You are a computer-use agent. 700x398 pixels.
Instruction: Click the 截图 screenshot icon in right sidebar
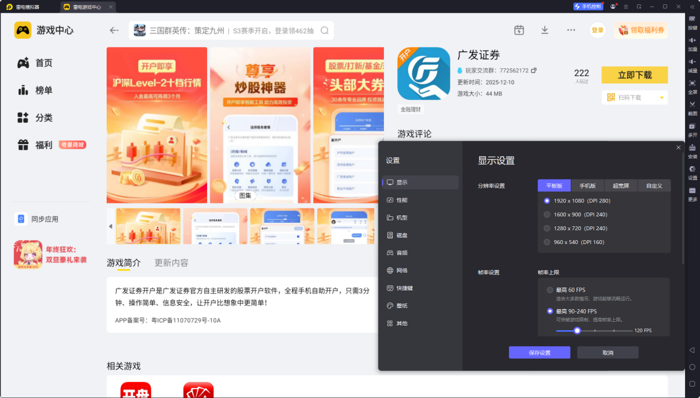click(x=692, y=107)
